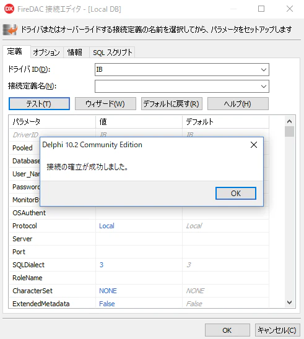The height and width of the screenshot is (339, 304).
Task: Click the Server value cell
Action: pyautogui.click(x=139, y=239)
